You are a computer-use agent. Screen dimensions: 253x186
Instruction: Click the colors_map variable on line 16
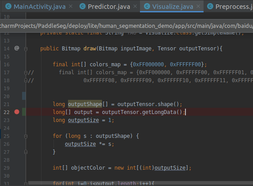[105, 65]
